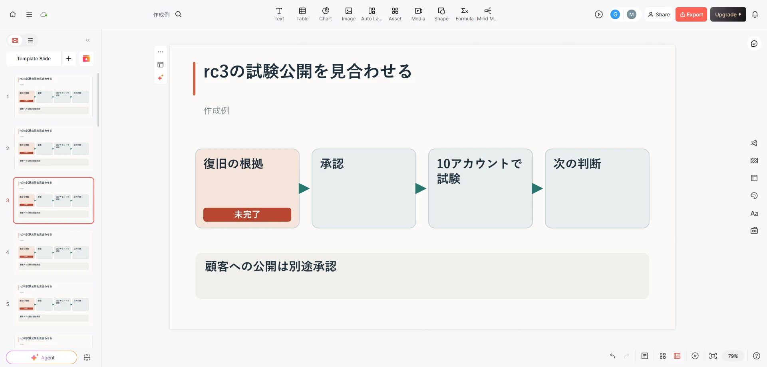The width and height of the screenshot is (767, 367).
Task: Select the slide title rc3の試験公開を見合わせる
Action: [308, 71]
